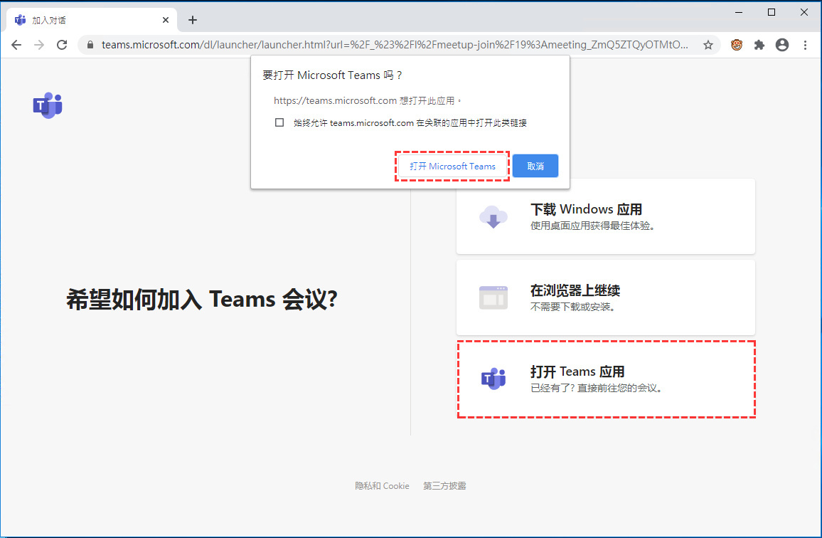Viewport: 822px width, 538px height.
Task: Click the padlock site info icon
Action: [90, 45]
